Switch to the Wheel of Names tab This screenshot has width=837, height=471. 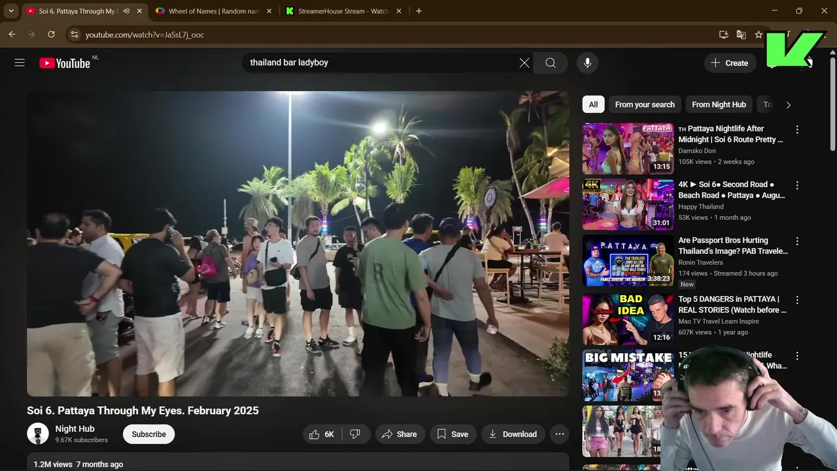point(213,11)
